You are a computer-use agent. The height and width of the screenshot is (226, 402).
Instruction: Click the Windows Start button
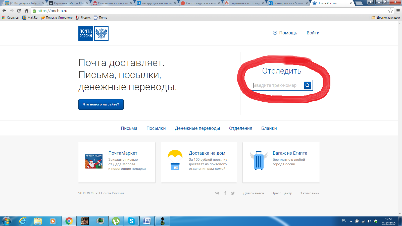pyautogui.click(x=7, y=221)
